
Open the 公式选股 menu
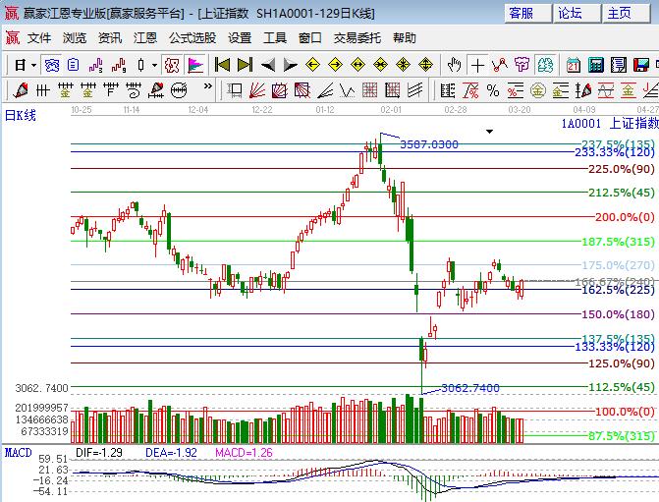(192, 38)
